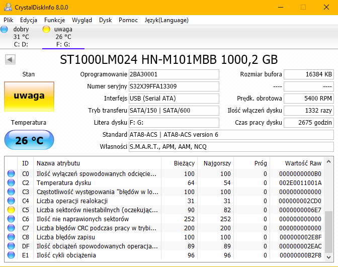Screen dimensions: 338x267
Task: Click the Rozmiar bufora value 16384 KB
Action: coord(309,74)
